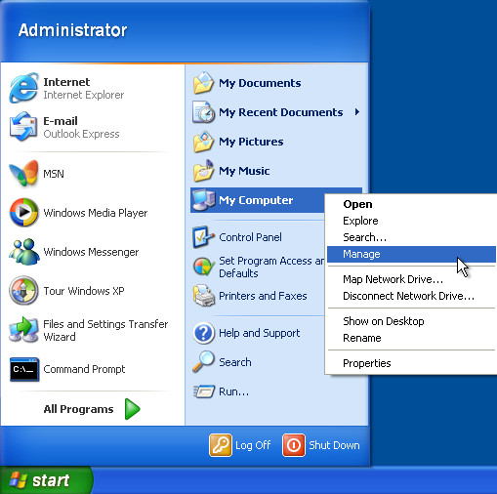The image size is (497, 494).
Task: Click the Printers and Faxes label
Action: [x=263, y=296]
